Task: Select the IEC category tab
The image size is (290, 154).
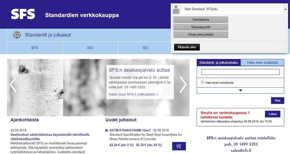Action: [x=145, y=48]
